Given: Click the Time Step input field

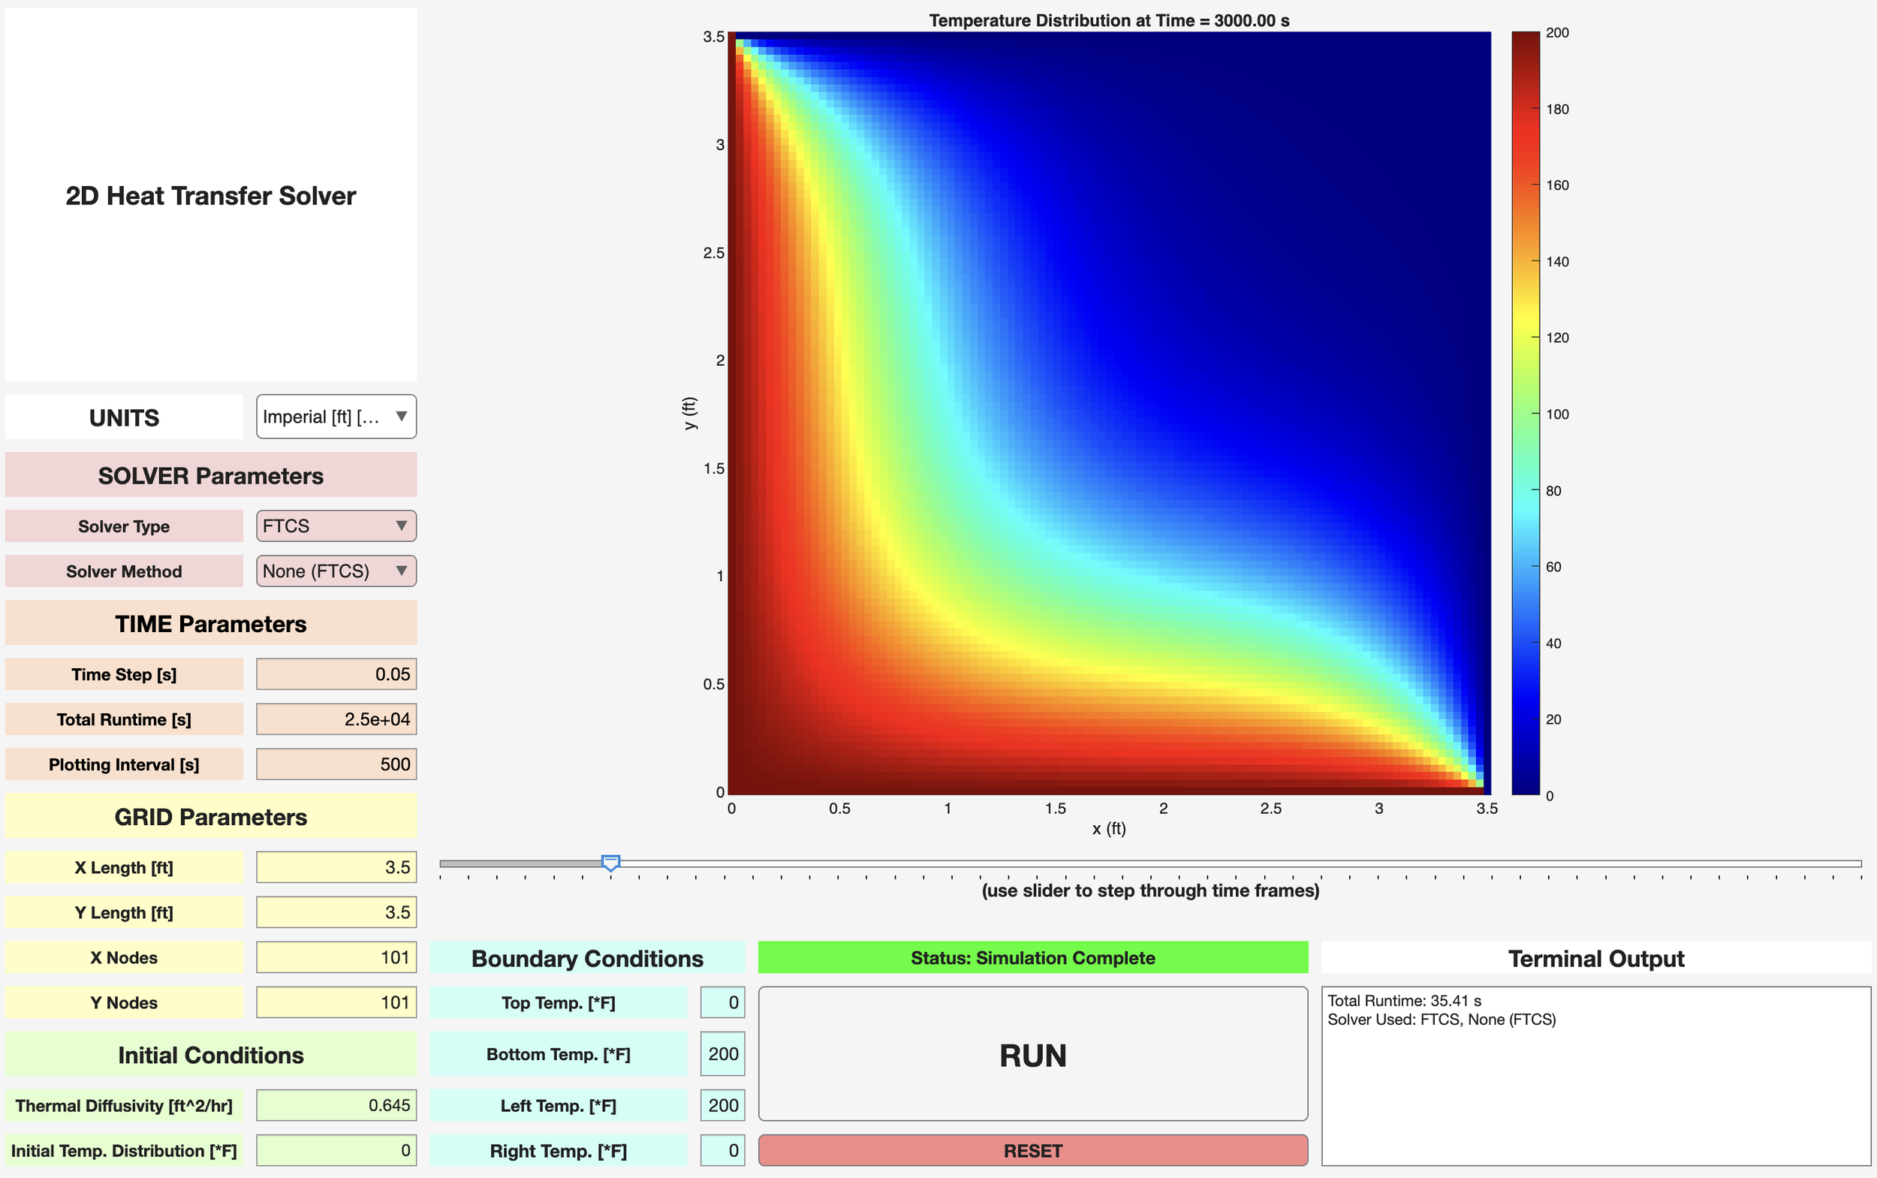Looking at the screenshot, I should click(336, 674).
